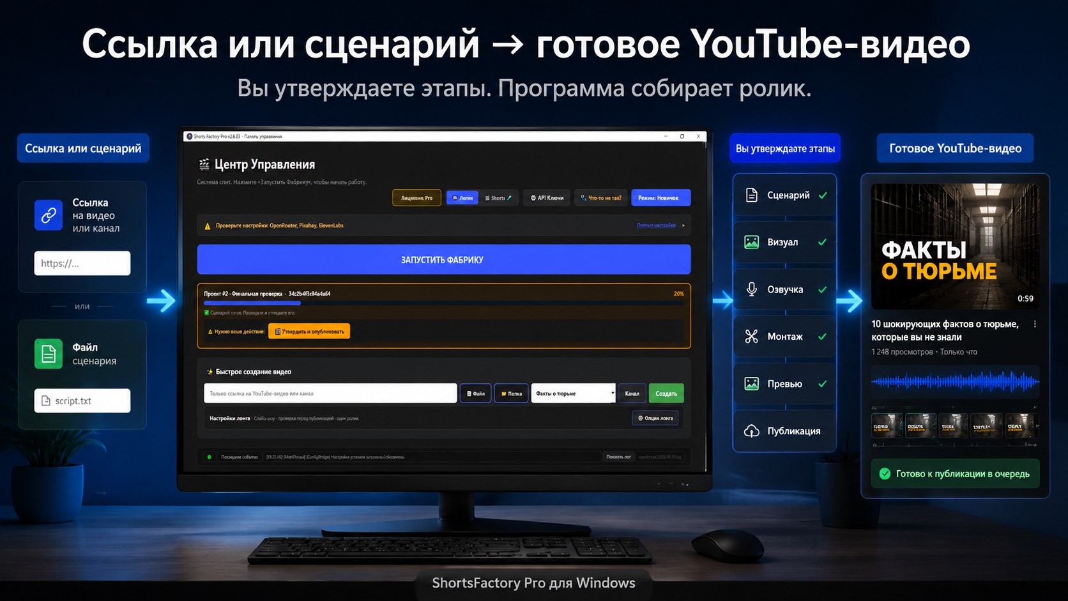Click the Файл button in quick creation
This screenshot has height=601, width=1068.
[x=476, y=393]
